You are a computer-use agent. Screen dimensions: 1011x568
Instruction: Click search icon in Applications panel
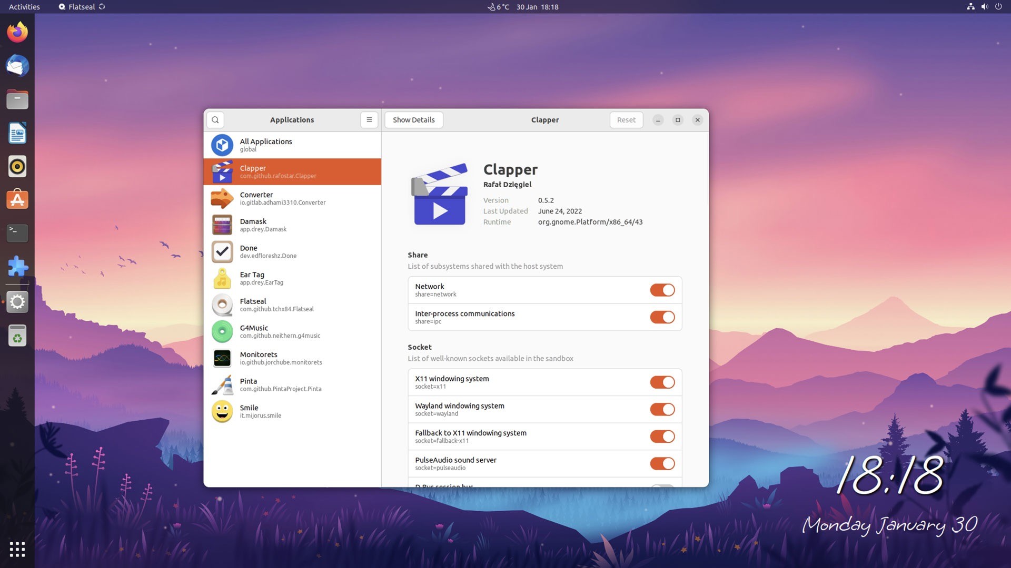214,119
